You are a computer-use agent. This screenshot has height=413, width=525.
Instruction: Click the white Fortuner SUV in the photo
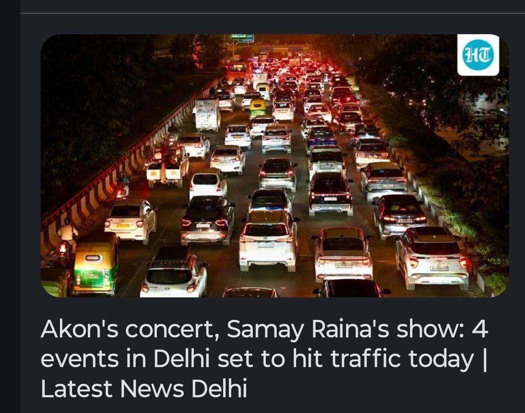(x=269, y=240)
